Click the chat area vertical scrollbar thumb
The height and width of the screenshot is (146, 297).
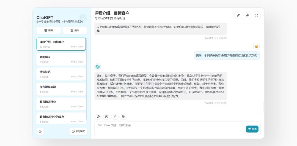pyautogui.click(x=264, y=107)
